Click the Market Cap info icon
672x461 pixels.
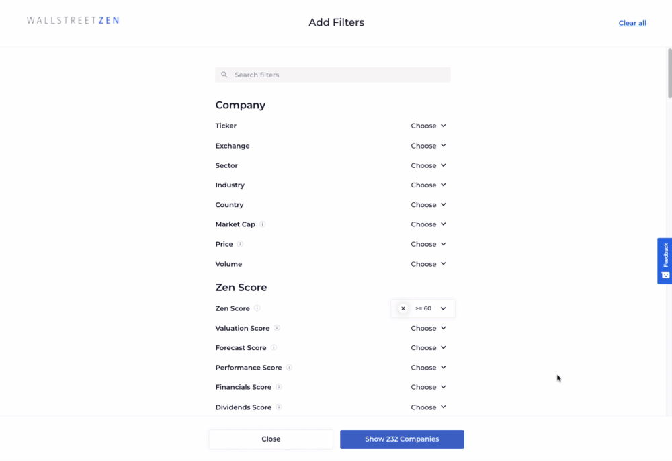pos(262,224)
